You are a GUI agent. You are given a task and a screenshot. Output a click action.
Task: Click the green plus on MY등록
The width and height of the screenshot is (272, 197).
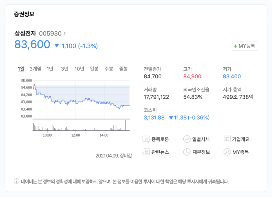click(x=235, y=46)
